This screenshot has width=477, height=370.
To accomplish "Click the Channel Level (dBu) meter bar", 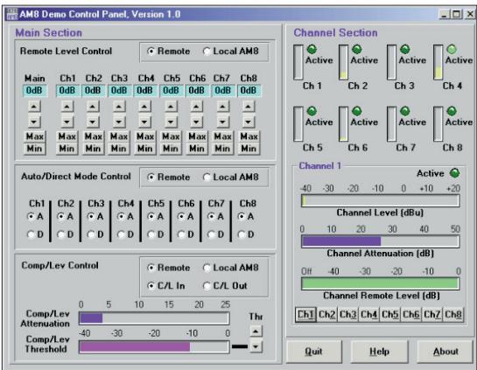I will point(380,200).
